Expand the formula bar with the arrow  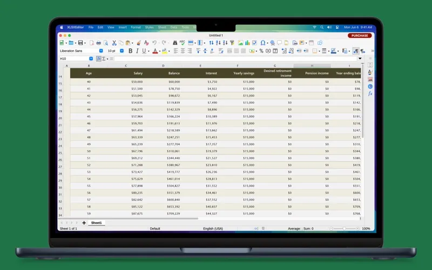coord(360,59)
